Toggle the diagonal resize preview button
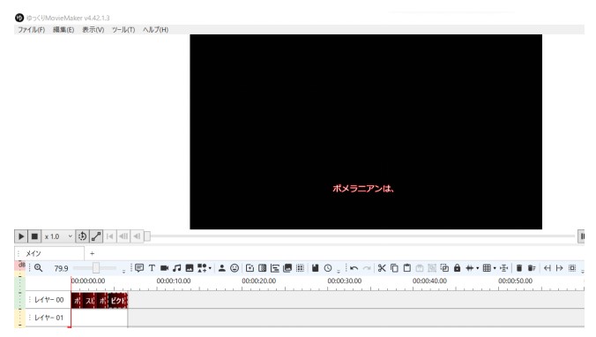The height and width of the screenshot is (337, 596). coord(96,236)
